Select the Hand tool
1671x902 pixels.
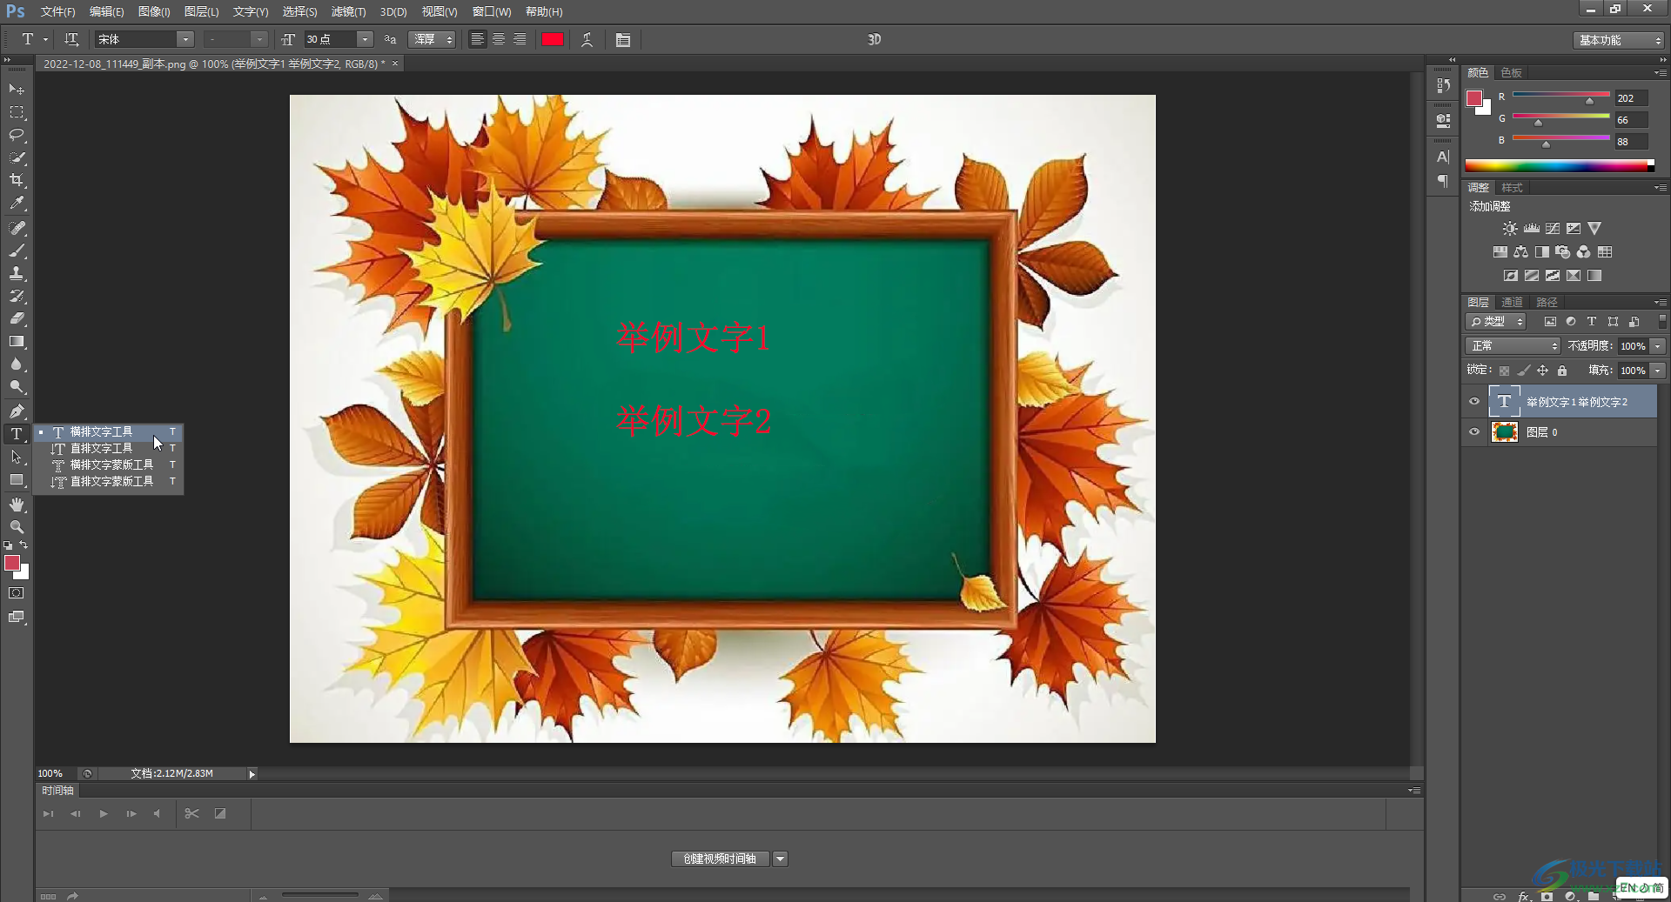tap(17, 504)
